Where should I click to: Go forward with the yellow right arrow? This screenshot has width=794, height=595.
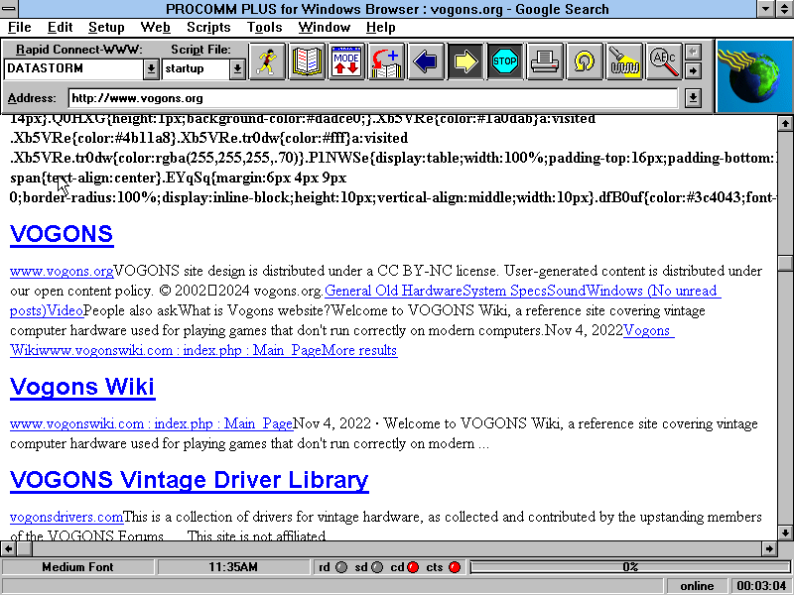click(464, 61)
